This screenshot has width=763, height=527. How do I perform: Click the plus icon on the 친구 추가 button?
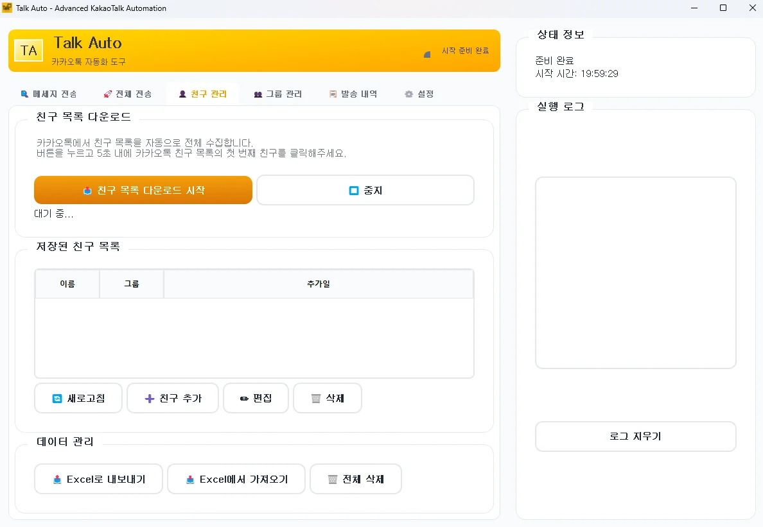coord(148,398)
